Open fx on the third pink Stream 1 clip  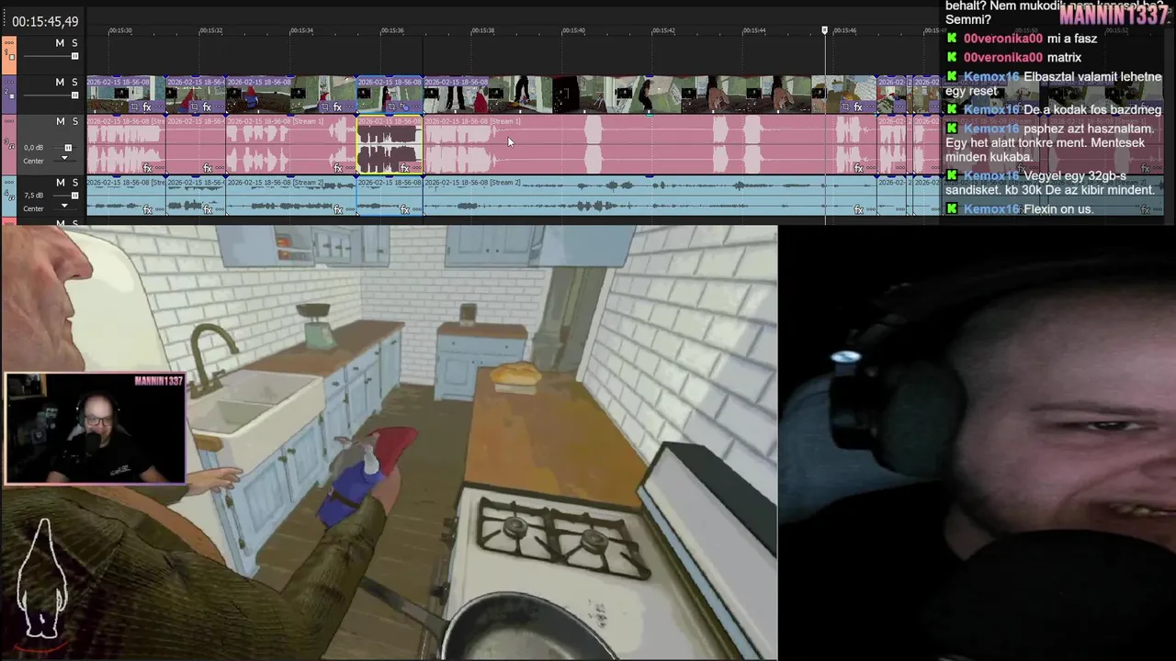click(x=338, y=168)
